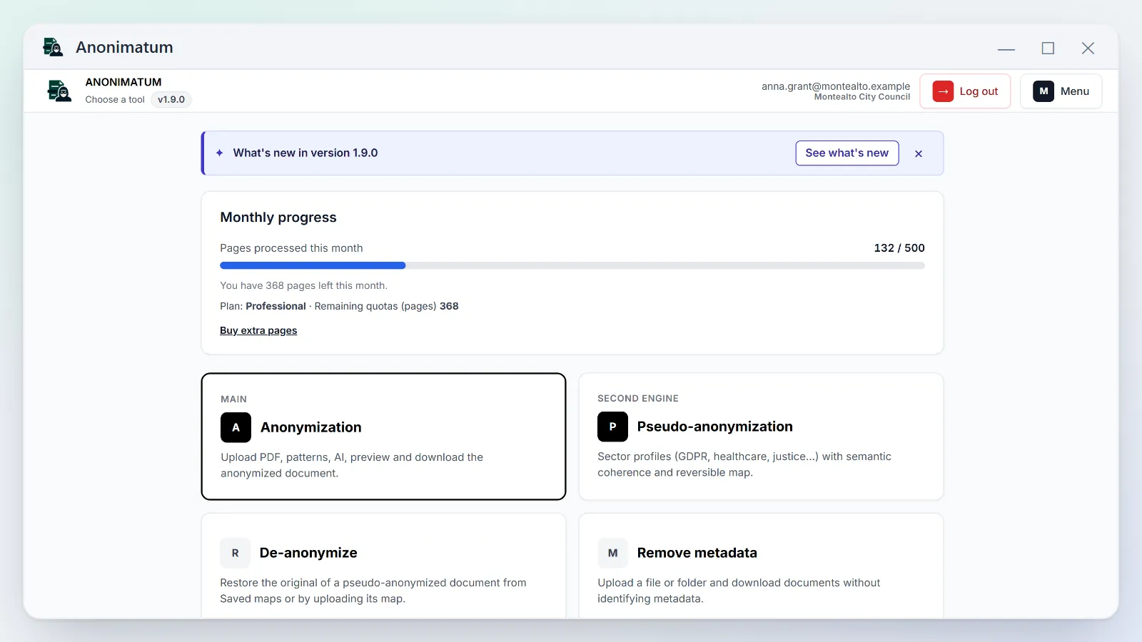The height and width of the screenshot is (642, 1142).
Task: Click the pages processed progress bar
Action: [572, 265]
